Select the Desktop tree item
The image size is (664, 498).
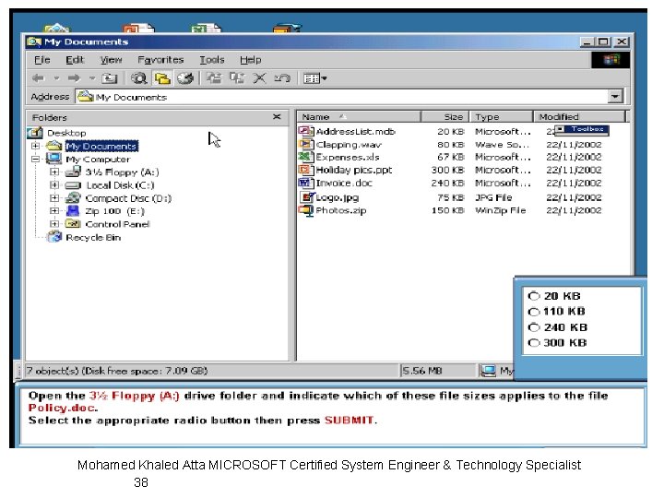point(66,133)
